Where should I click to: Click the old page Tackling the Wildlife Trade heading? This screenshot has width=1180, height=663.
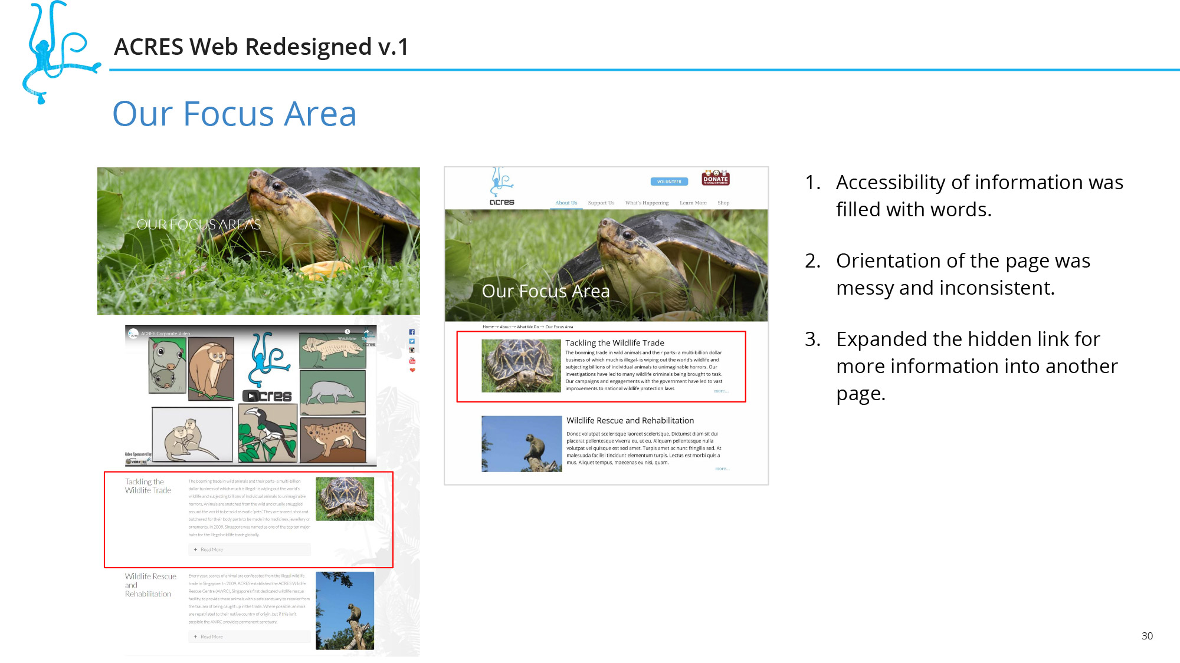148,486
